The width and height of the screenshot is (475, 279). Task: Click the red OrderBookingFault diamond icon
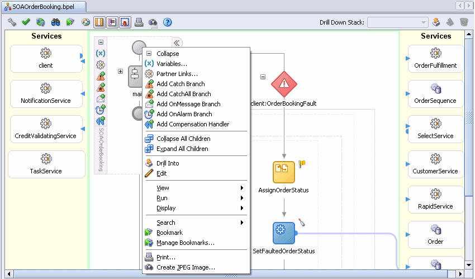(284, 84)
